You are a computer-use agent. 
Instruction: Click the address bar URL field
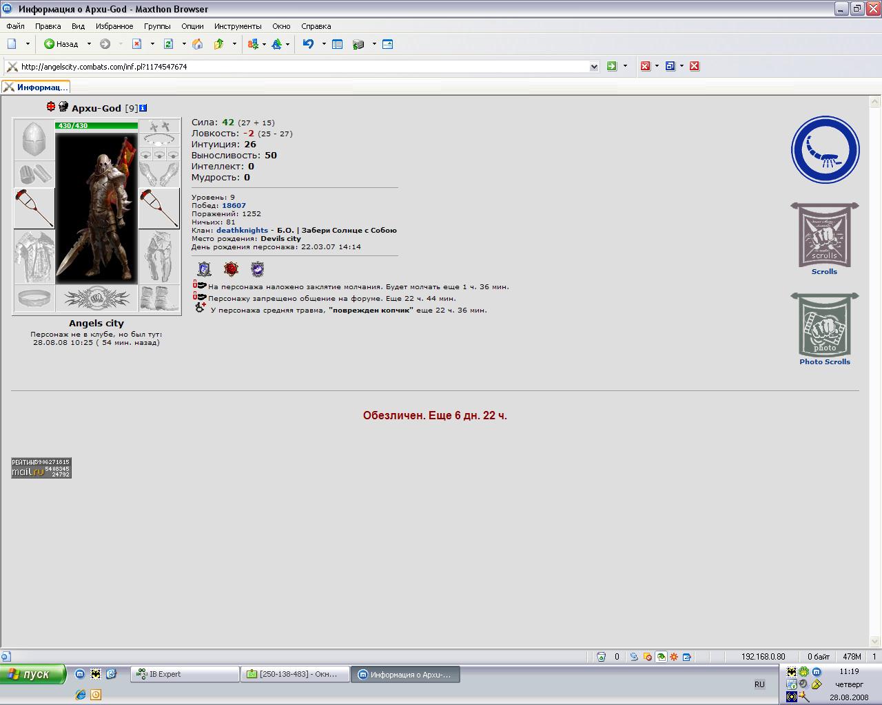[303, 67]
